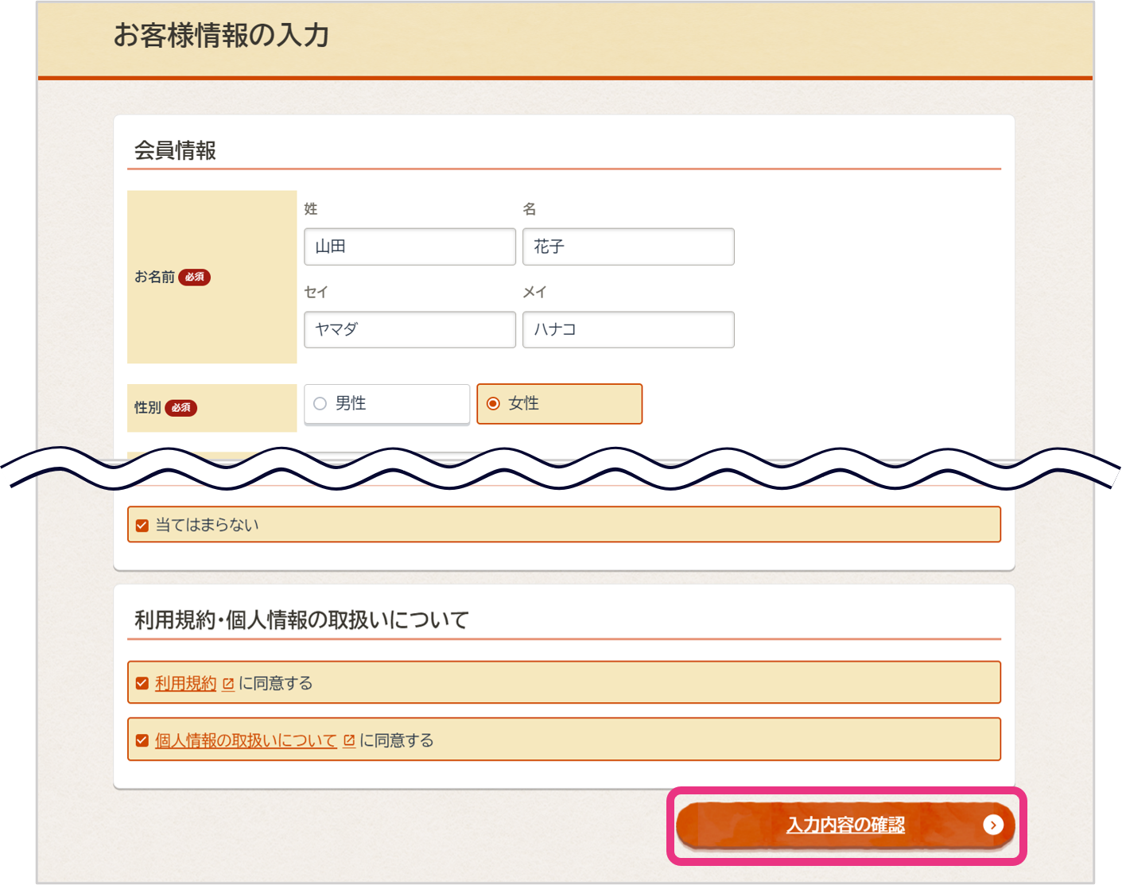
Task: Click the 必須 badge next to 性別
Action: (181, 408)
